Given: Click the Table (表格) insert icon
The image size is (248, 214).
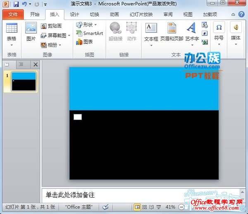Looking at the screenshot, I should pos(12,32).
